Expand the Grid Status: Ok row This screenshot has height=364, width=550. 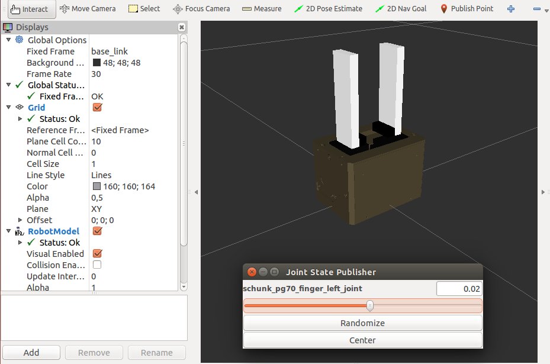pyautogui.click(x=20, y=119)
